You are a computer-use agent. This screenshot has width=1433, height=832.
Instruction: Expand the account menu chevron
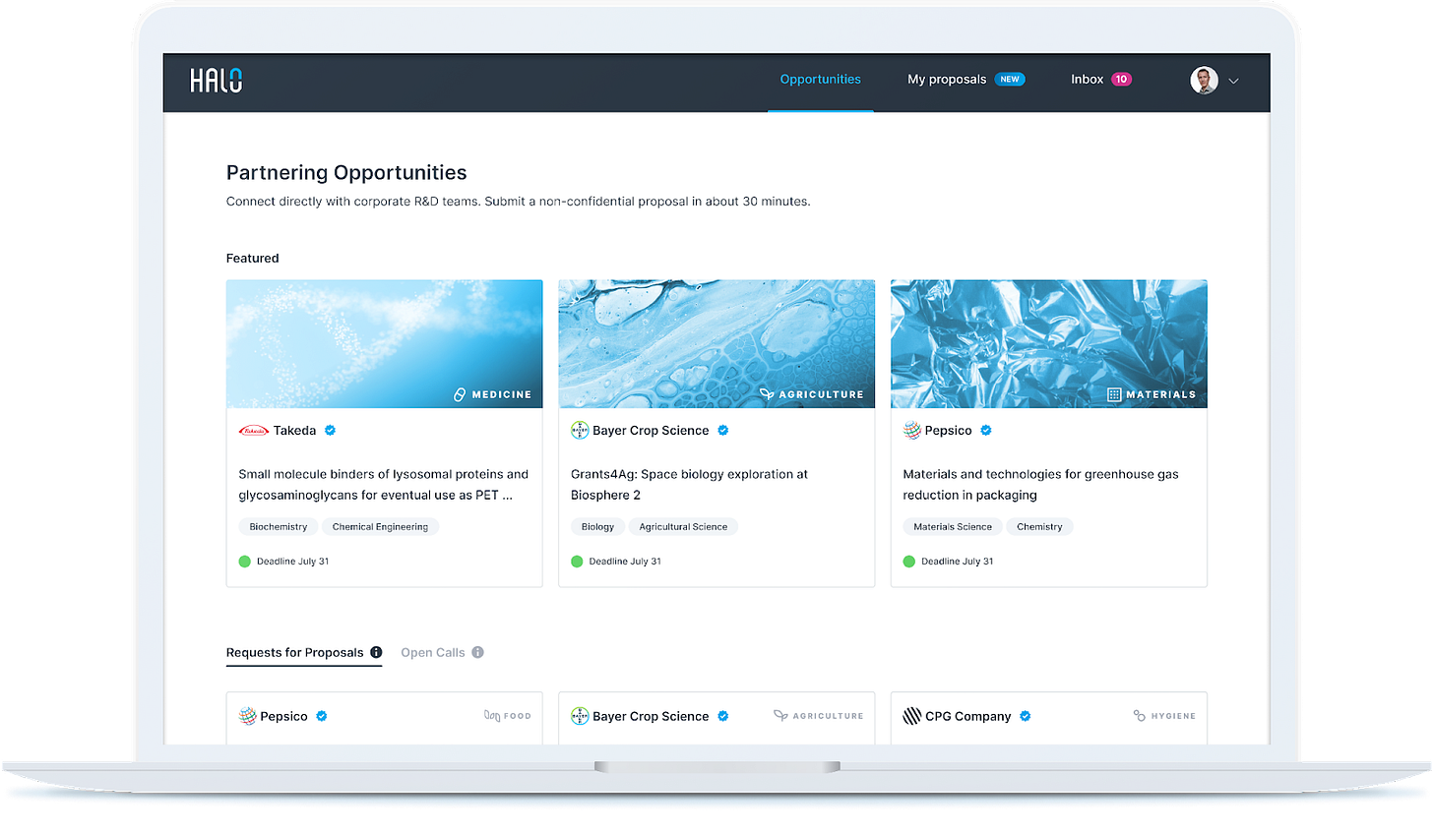click(x=1233, y=82)
